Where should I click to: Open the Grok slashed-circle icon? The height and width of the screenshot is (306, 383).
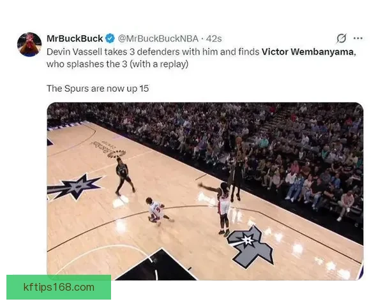pos(342,38)
